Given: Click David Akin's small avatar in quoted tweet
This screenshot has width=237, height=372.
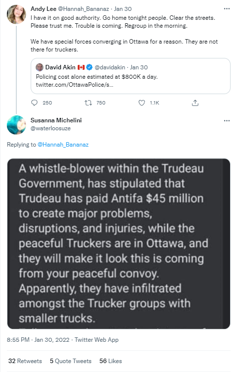Looking at the screenshot, I should coord(40,67).
